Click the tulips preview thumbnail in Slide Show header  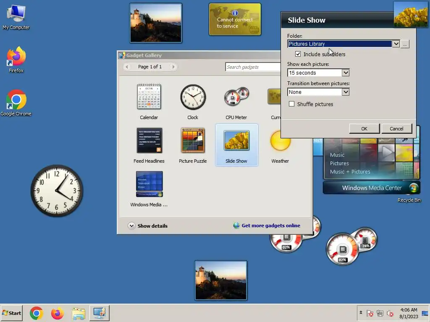pos(411,14)
